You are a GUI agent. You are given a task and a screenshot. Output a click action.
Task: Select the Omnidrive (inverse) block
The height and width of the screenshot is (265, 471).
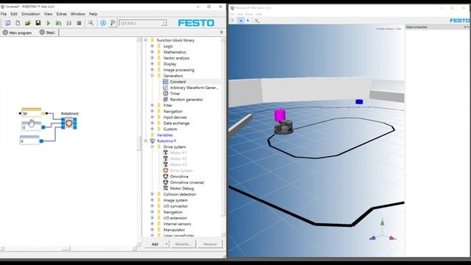[187, 183]
